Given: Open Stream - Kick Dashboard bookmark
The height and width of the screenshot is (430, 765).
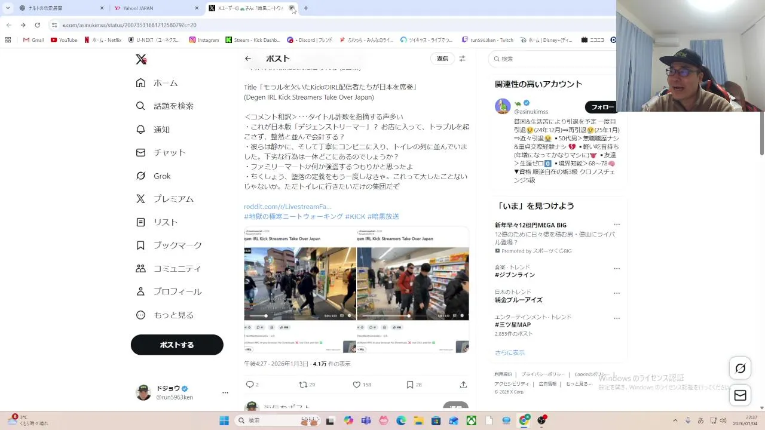Looking at the screenshot, I should (x=253, y=40).
